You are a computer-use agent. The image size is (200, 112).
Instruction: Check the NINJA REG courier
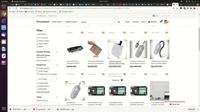pyautogui.click(x=37, y=89)
